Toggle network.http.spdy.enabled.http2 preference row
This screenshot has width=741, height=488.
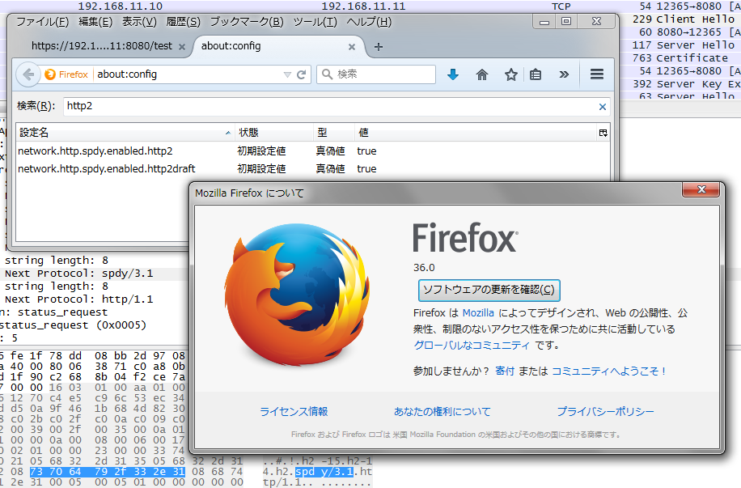[x=95, y=151]
